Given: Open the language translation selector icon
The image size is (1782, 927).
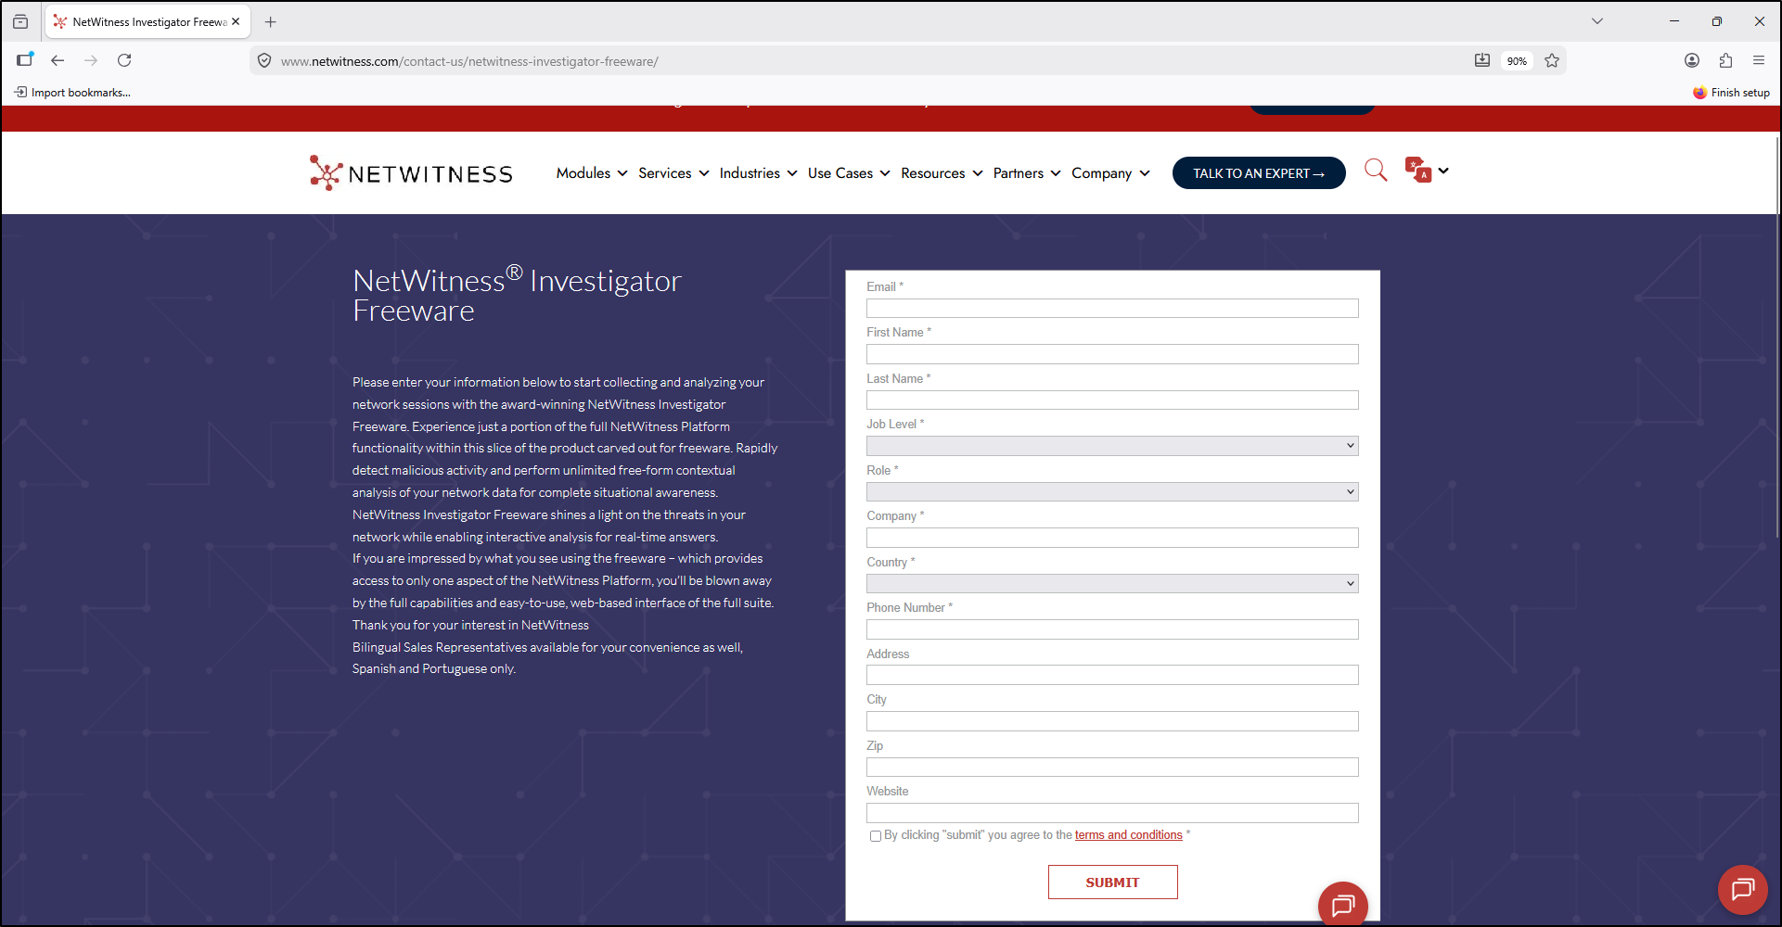Looking at the screenshot, I should tap(1417, 171).
